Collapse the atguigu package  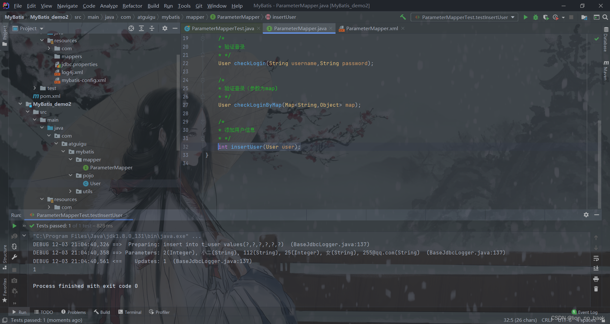point(56,144)
